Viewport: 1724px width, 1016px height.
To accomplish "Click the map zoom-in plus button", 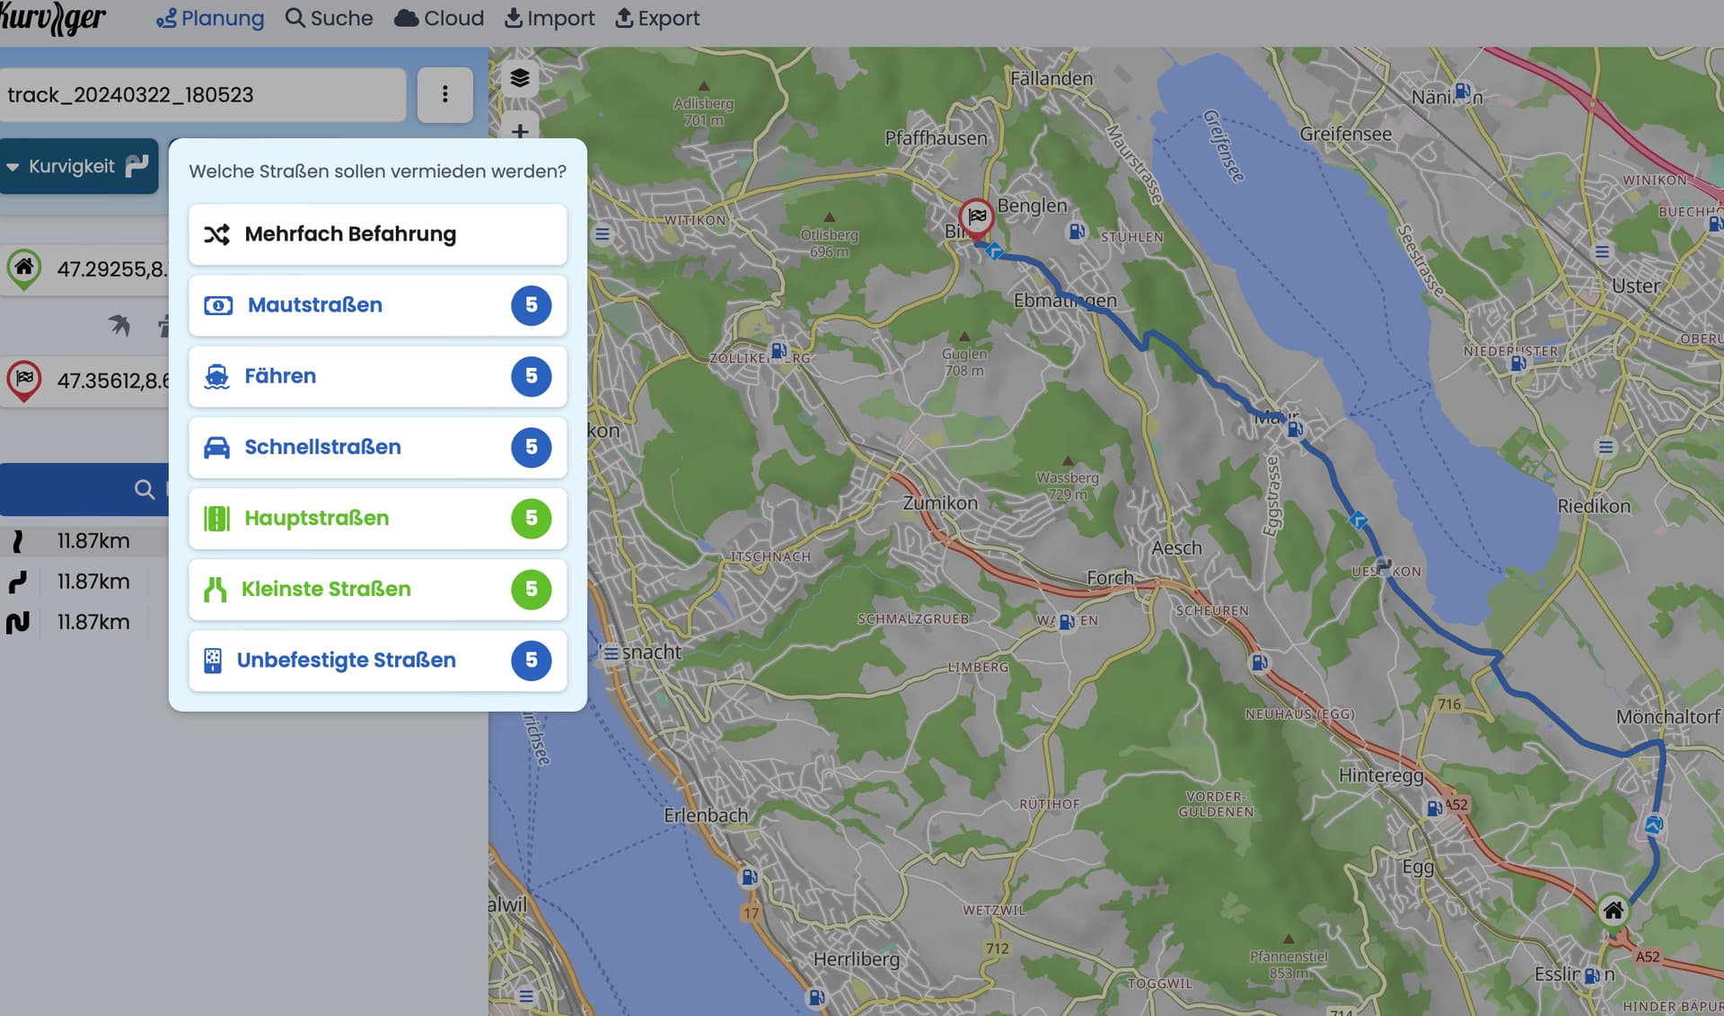I will click(519, 131).
